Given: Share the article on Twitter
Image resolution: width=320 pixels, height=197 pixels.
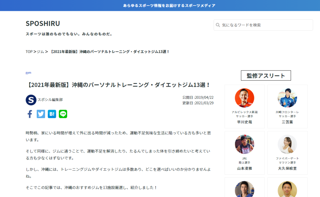Looking at the screenshot, I should point(41,114).
